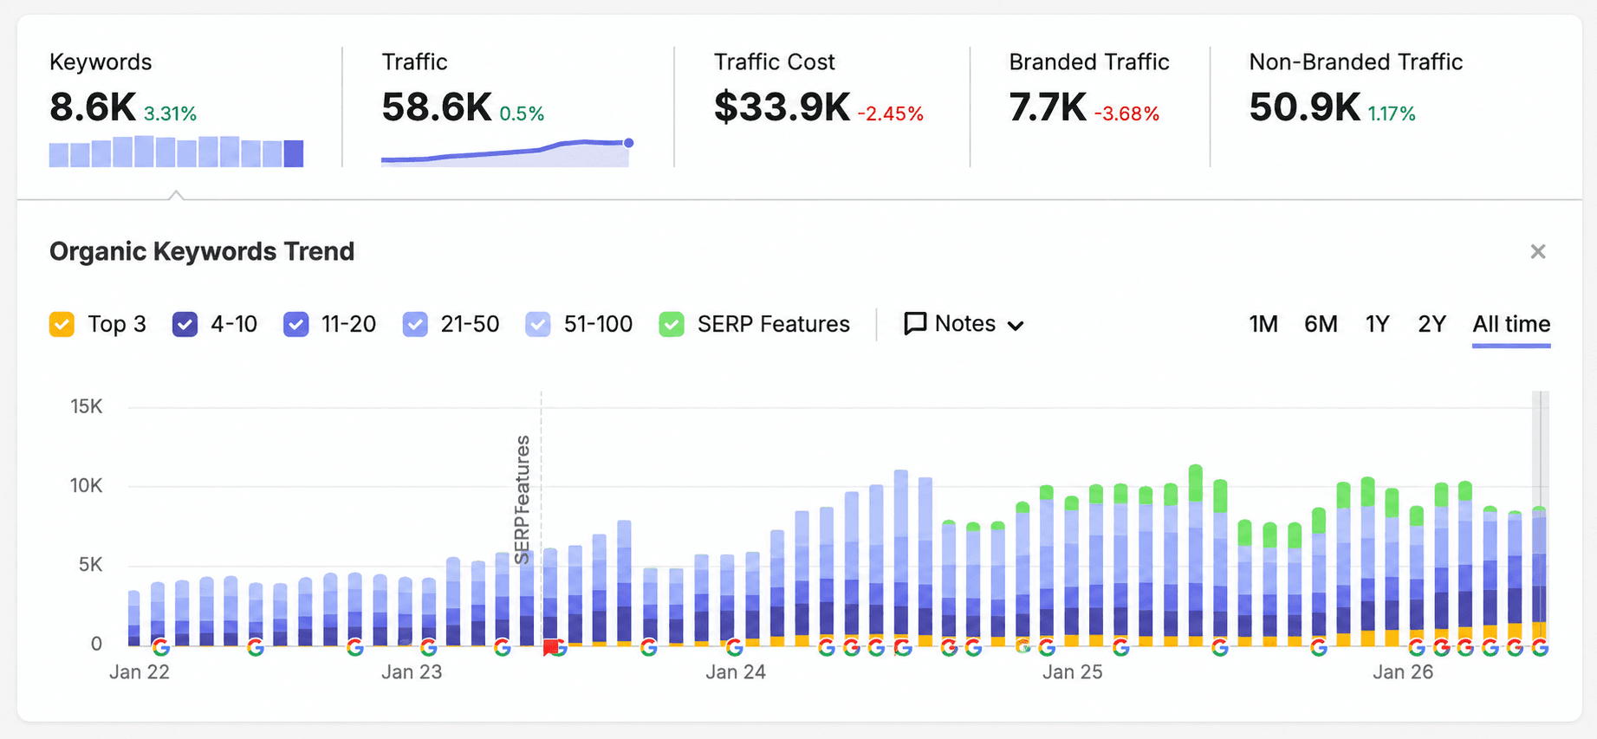Open the Traffic metric card

pos(508,107)
